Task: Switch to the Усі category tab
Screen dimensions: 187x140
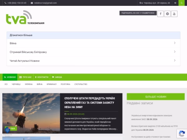Action: click(6, 84)
